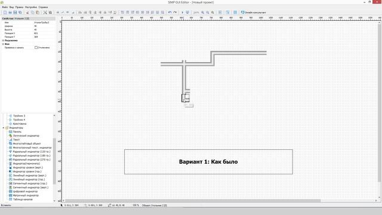This screenshot has height=215, width=382.
Task: Select Многострочный текст. индикатор component
Action: click(x=32, y=148)
